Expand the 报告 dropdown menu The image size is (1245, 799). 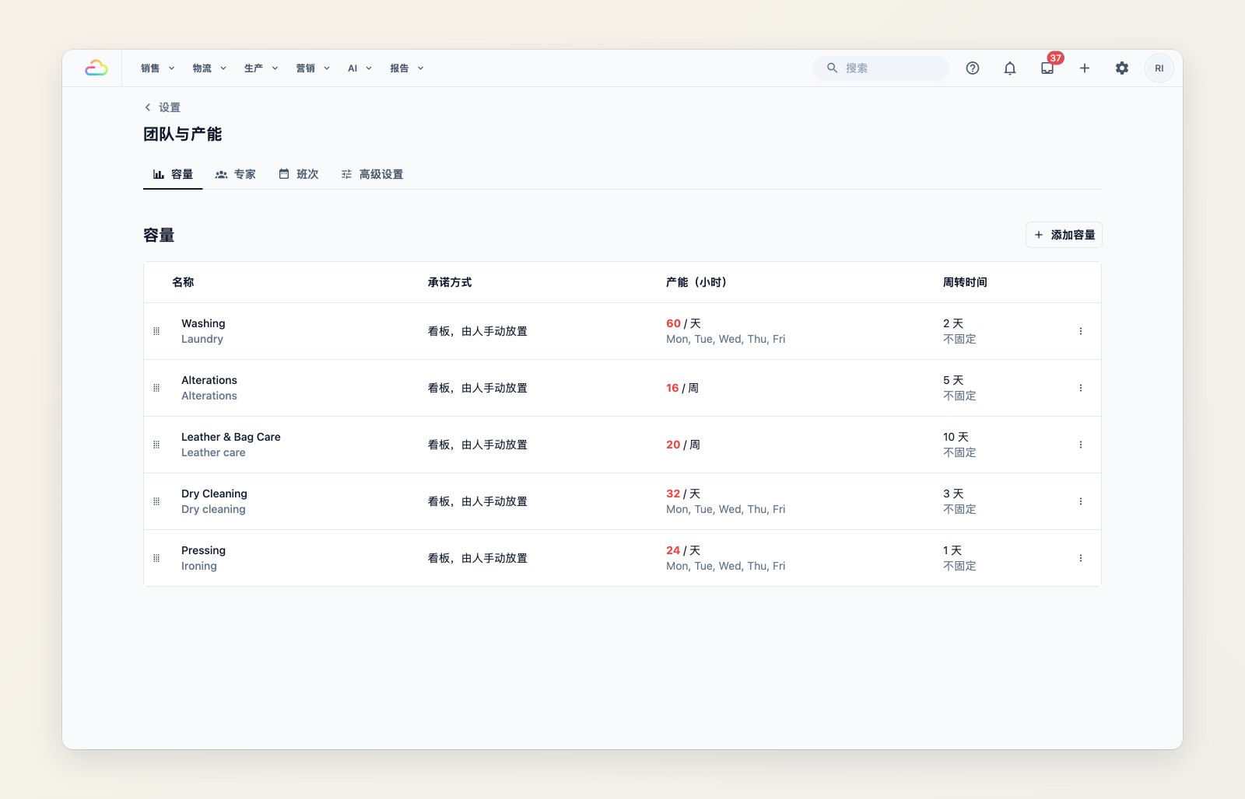pos(407,68)
